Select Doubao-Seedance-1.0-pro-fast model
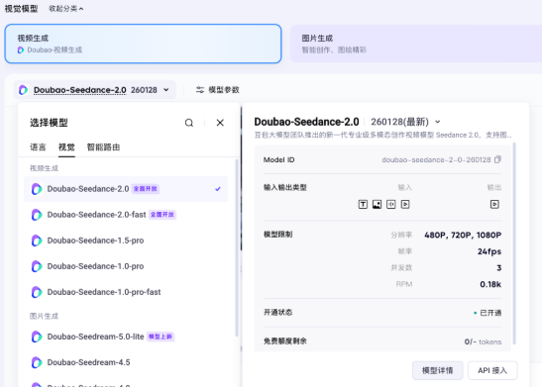The width and height of the screenshot is (542, 387). tap(126, 292)
